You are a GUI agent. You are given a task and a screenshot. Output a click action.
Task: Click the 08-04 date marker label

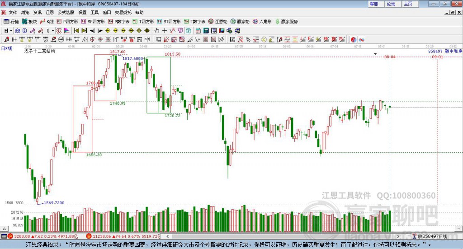coord(390,56)
